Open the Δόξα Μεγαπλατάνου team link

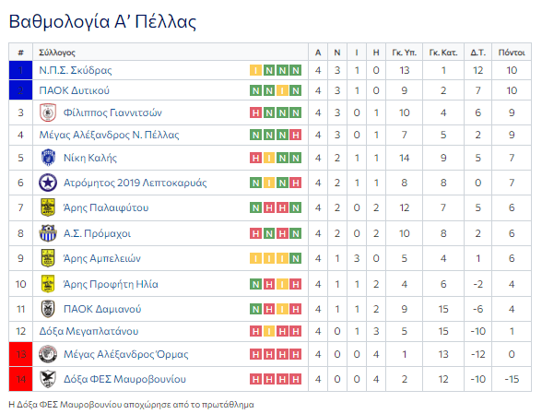point(88,331)
